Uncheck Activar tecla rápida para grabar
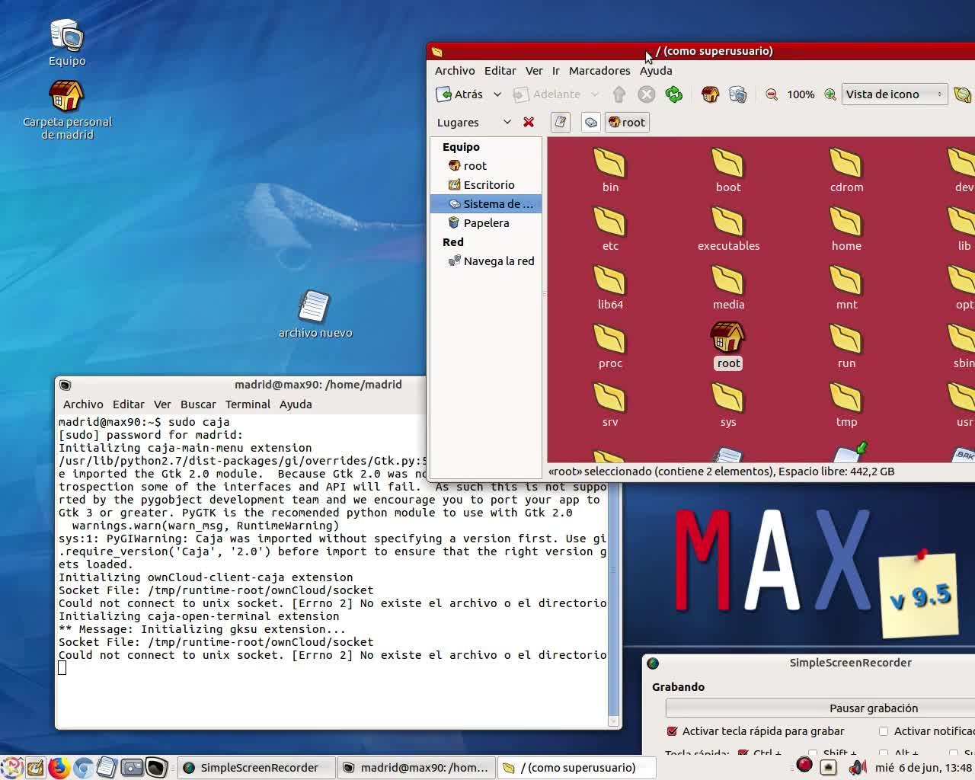This screenshot has width=975, height=780. point(672,731)
